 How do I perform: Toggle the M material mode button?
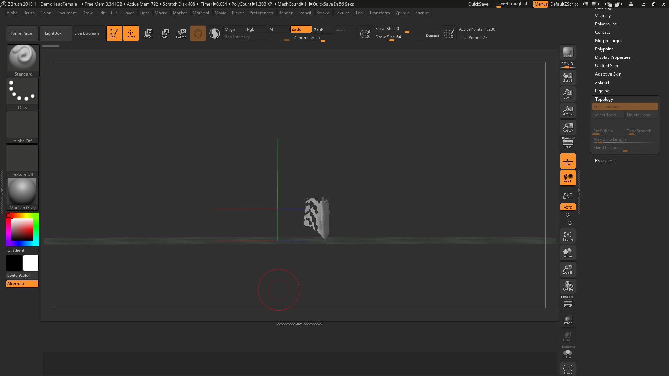pos(278,29)
